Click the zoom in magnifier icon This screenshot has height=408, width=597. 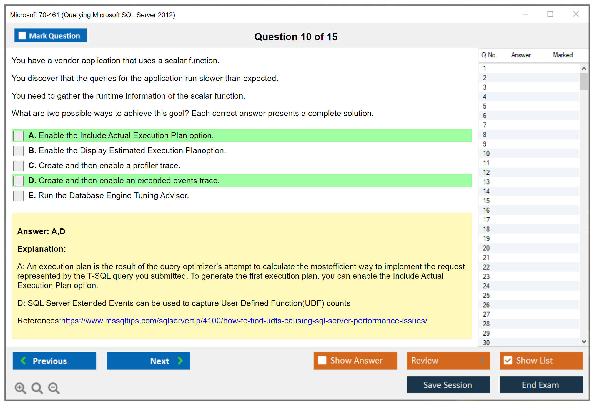[20, 388]
